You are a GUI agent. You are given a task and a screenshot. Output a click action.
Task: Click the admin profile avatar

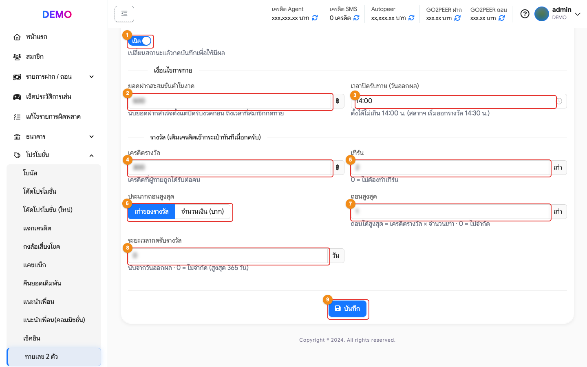pos(542,14)
